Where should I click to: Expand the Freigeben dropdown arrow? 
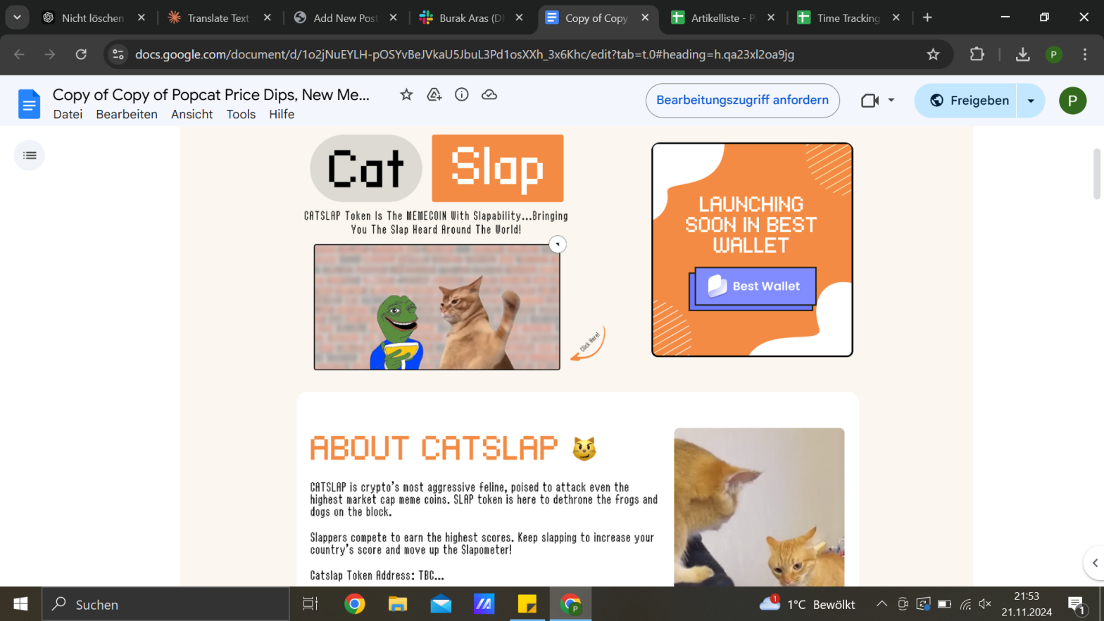pyautogui.click(x=1031, y=101)
